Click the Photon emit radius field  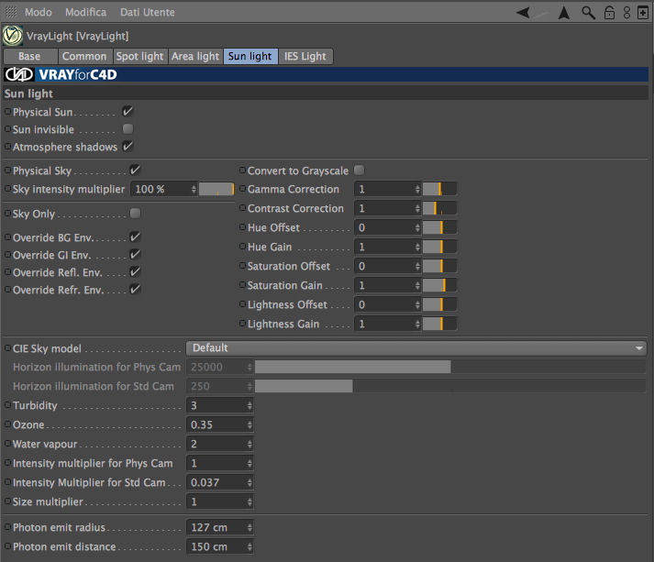219,527
